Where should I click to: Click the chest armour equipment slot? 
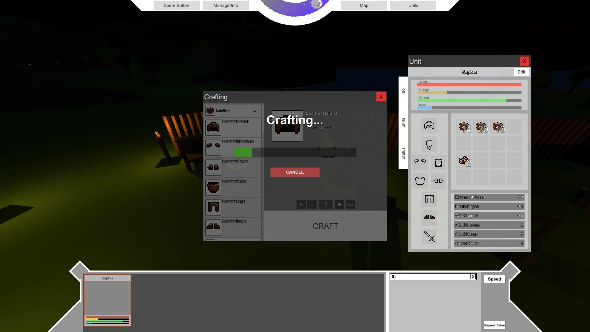pyautogui.click(x=420, y=181)
